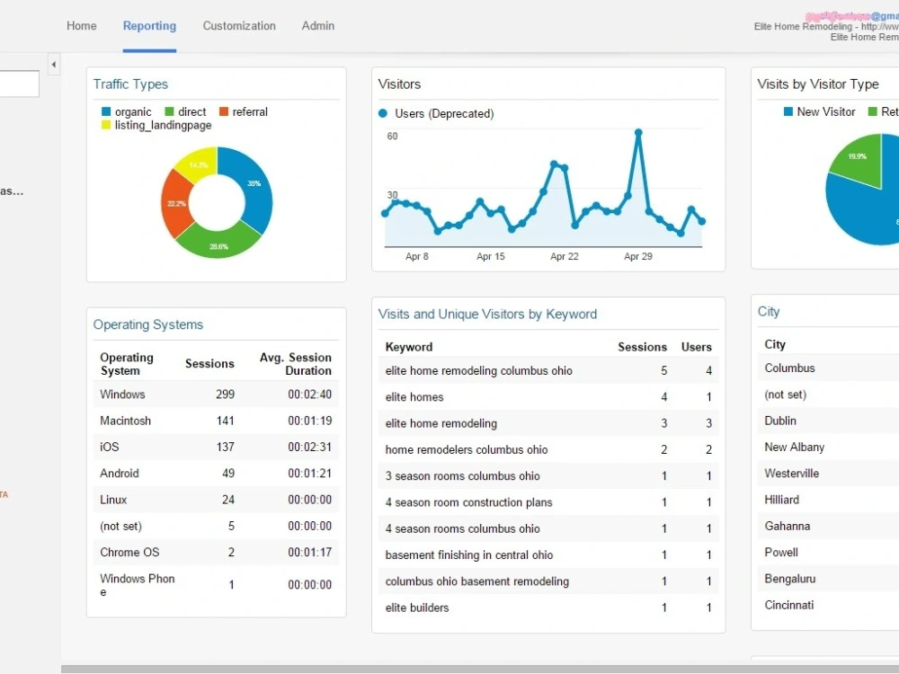Click the iOS row

(216, 447)
